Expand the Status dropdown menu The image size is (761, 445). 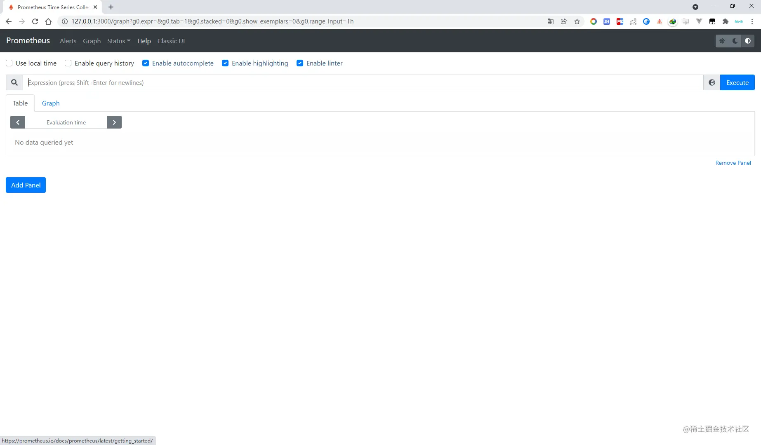[x=119, y=41]
